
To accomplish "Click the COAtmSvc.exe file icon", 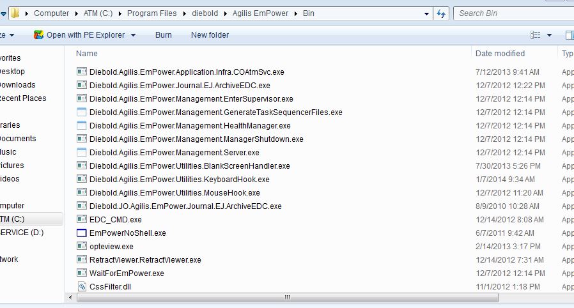I will tap(82, 72).
